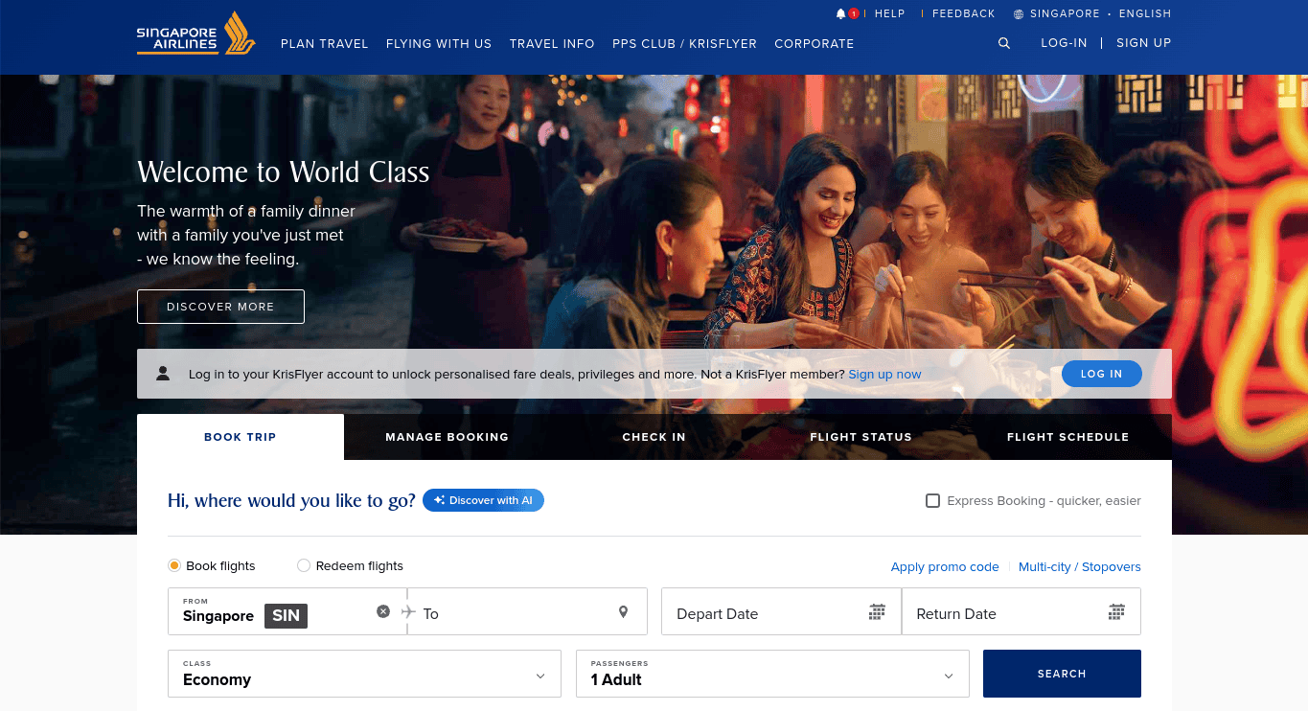Switch to the Check In tab
This screenshot has height=711, width=1308.
(654, 437)
